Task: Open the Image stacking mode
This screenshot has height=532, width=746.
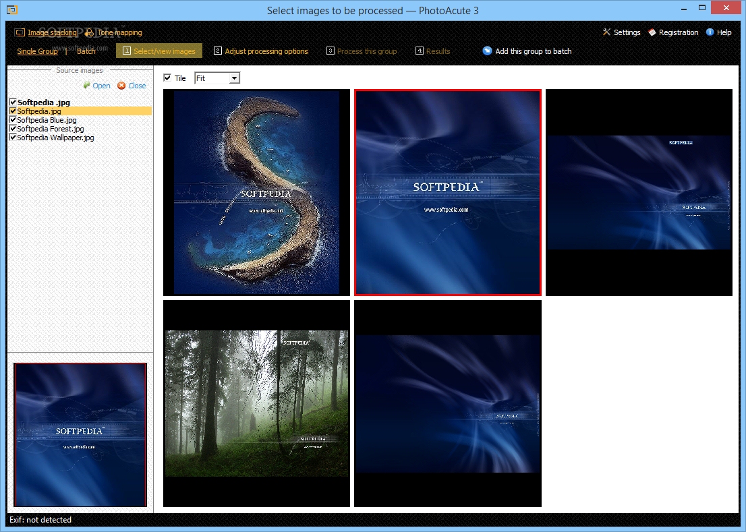Action: click(53, 32)
